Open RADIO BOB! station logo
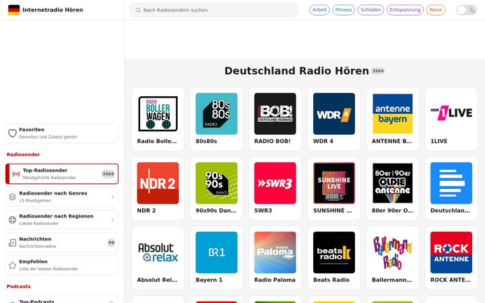 [x=275, y=114]
